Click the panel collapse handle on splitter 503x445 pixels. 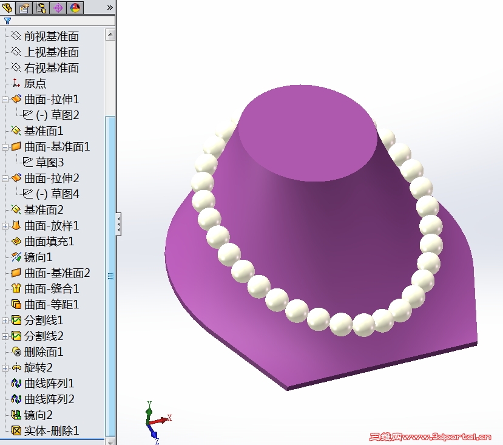[x=118, y=224]
